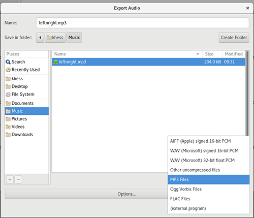
Task: Click the Search magnifier icon in Places
Action: pos(8,62)
